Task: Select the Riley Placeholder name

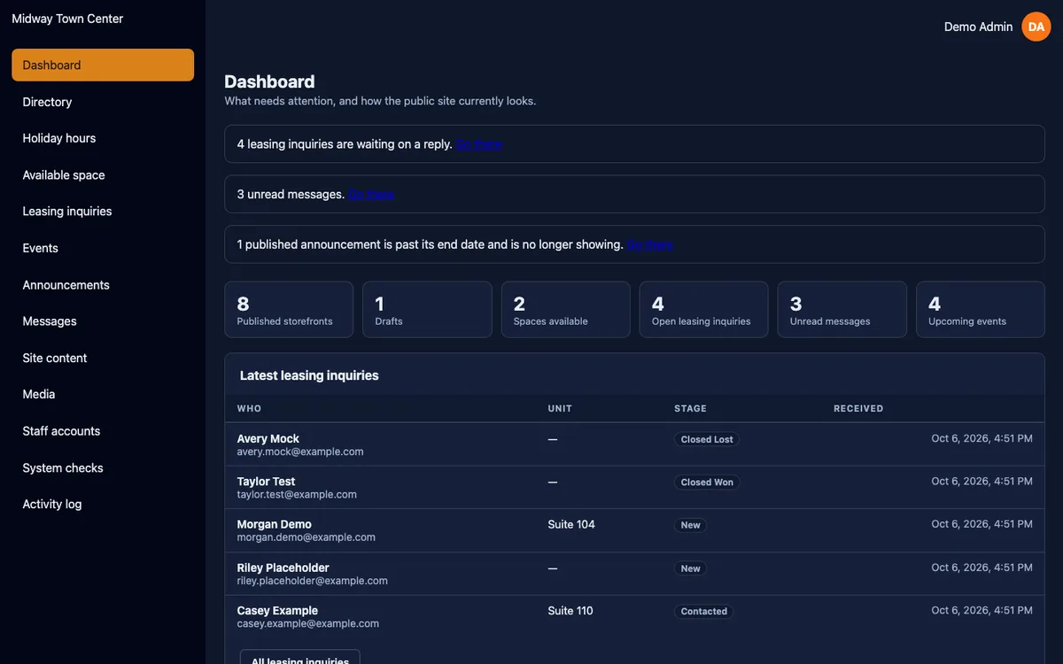Action: point(283,567)
